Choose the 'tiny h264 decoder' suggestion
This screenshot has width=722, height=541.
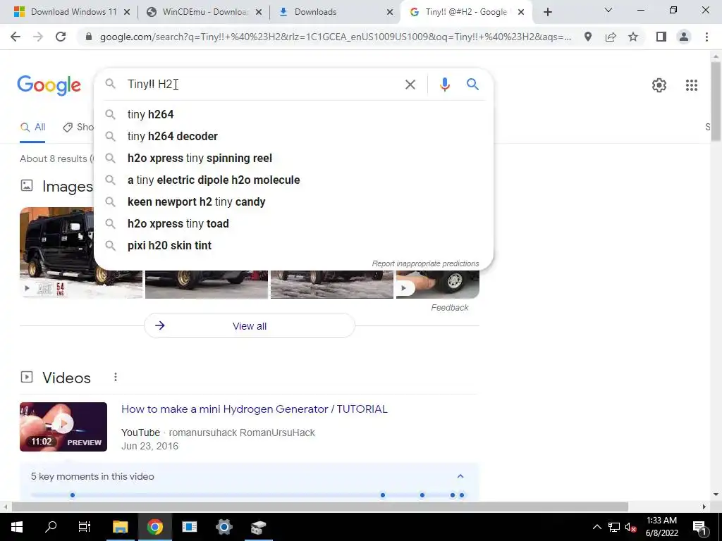(293, 136)
